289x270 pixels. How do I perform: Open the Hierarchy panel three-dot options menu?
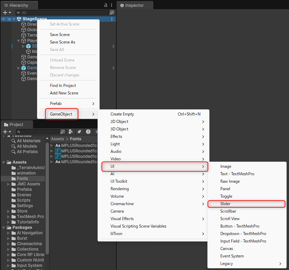point(112,5)
